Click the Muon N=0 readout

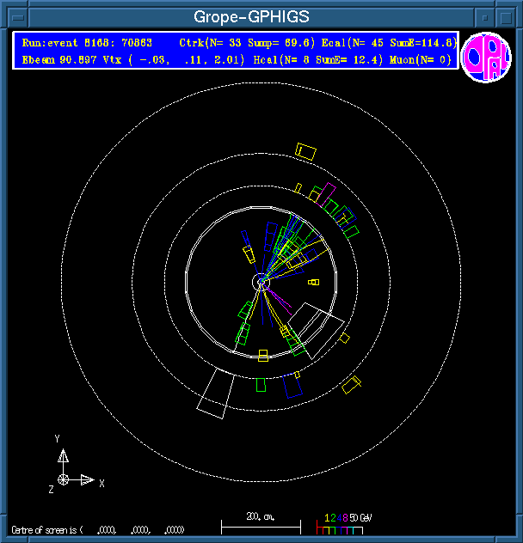[x=420, y=60]
